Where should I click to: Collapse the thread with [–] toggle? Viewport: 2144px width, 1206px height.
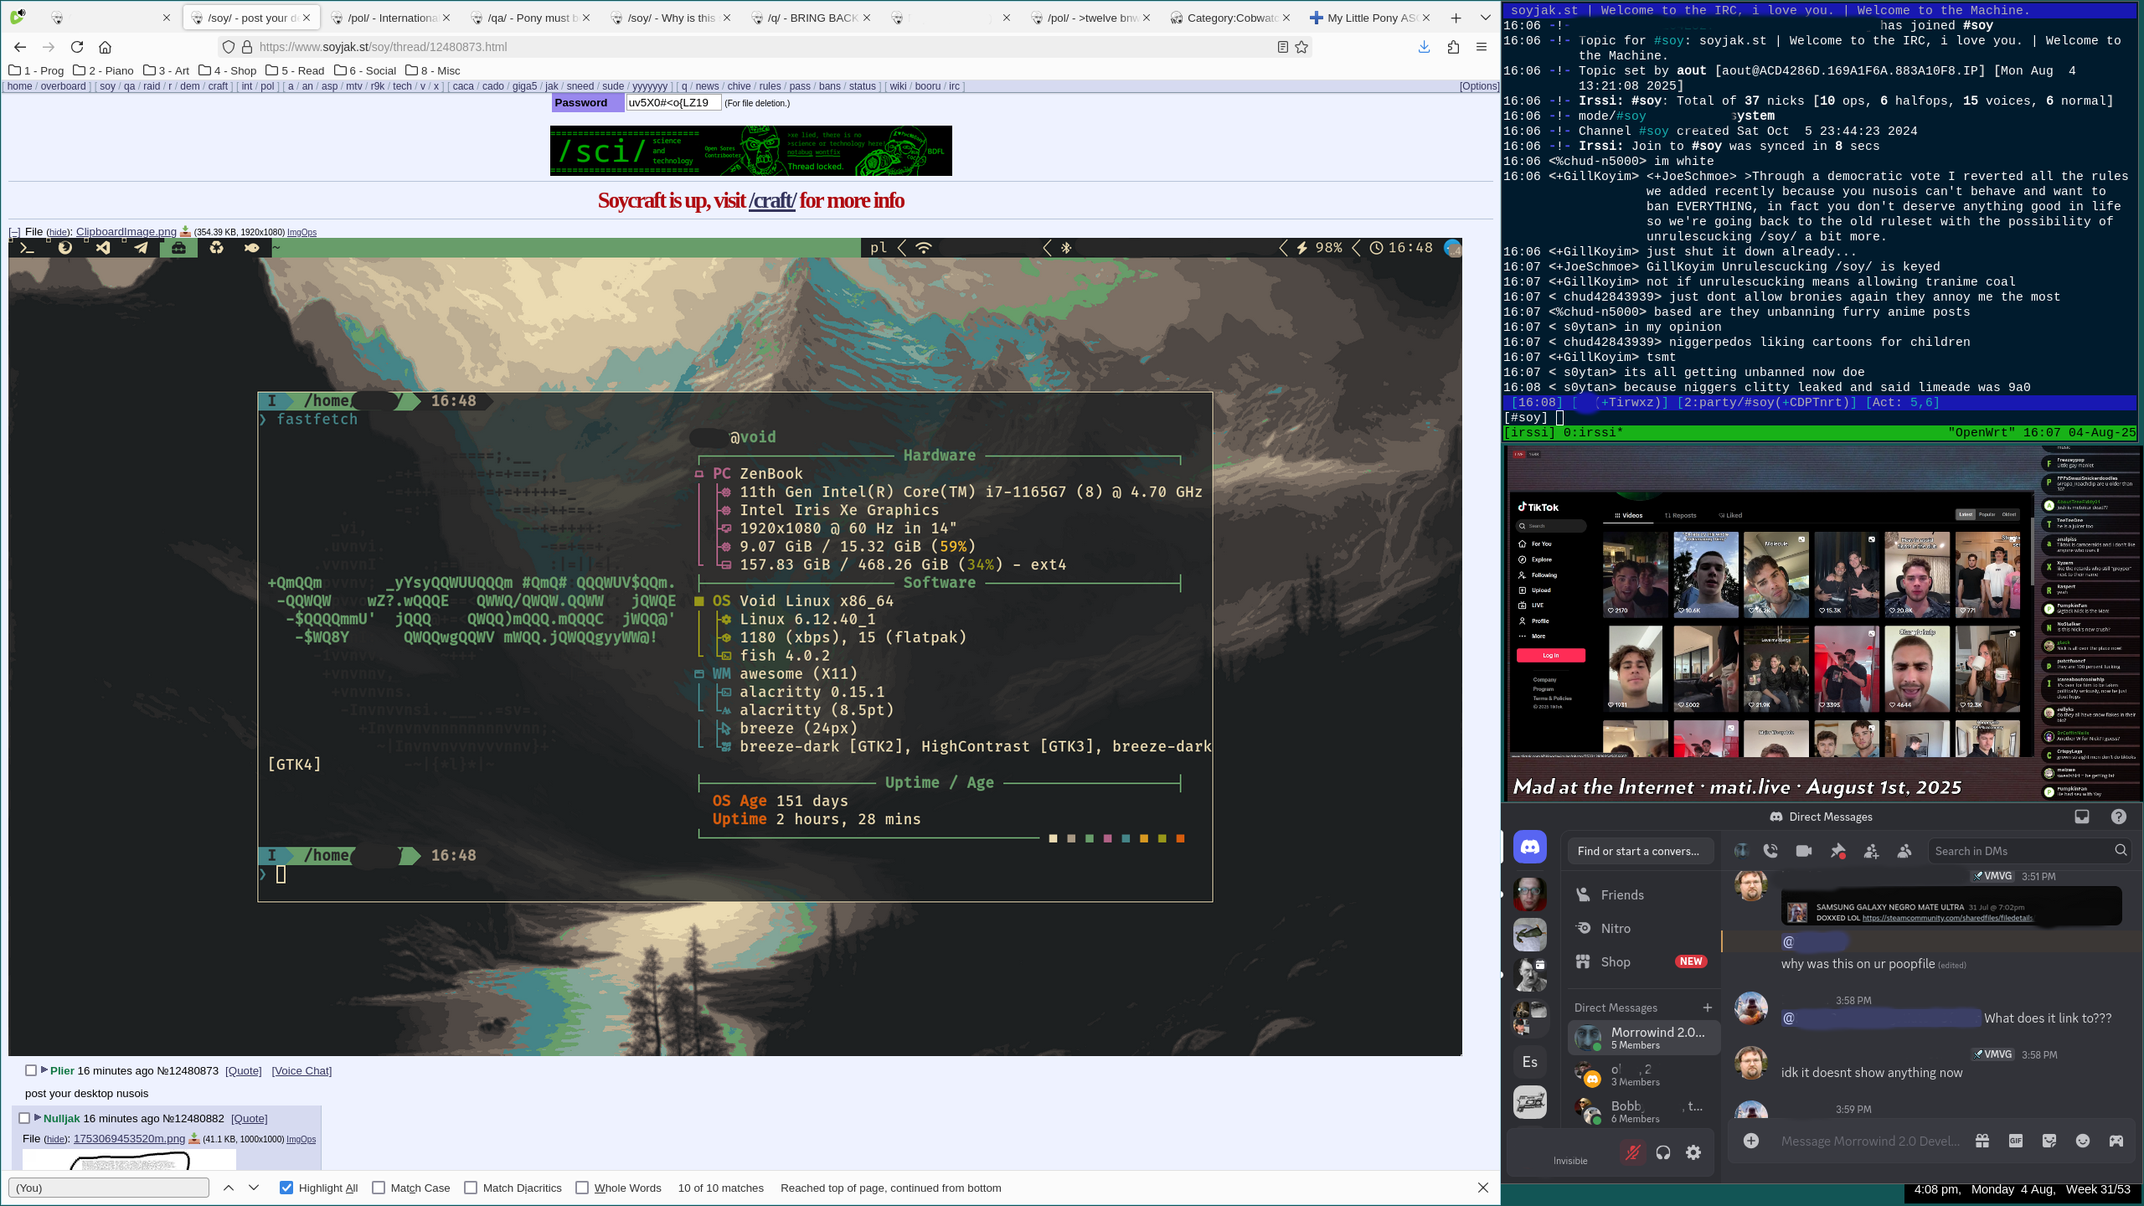coord(14,232)
